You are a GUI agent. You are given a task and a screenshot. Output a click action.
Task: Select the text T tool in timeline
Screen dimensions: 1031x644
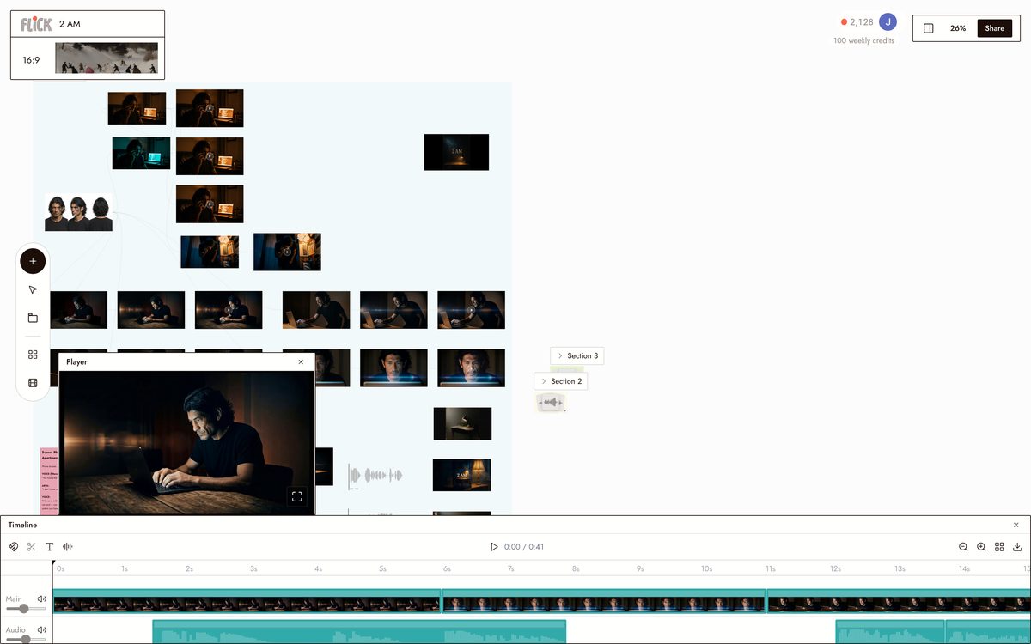[49, 547]
